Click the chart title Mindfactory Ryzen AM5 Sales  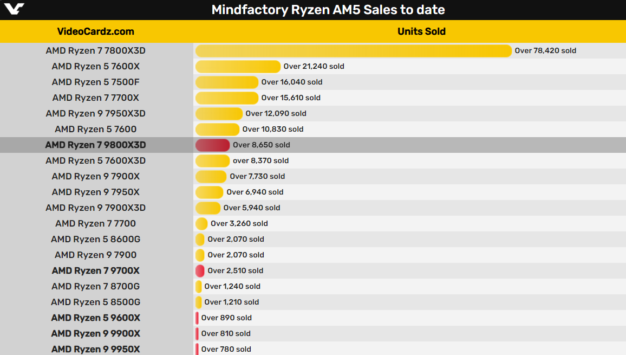[328, 10]
